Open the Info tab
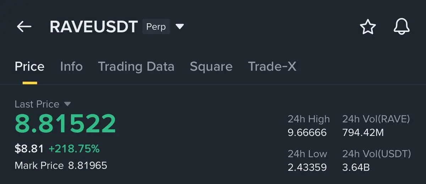This screenshot has height=184, width=426. click(71, 66)
